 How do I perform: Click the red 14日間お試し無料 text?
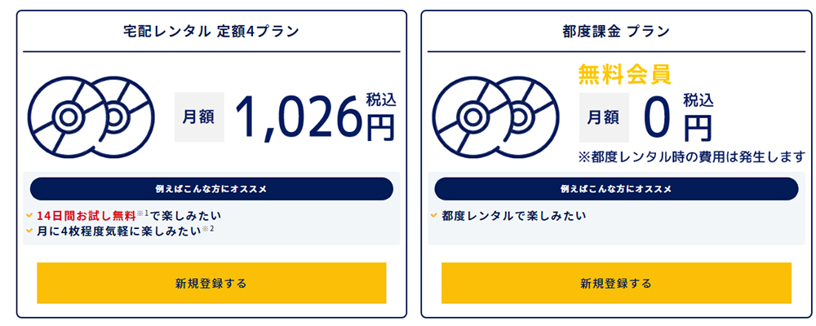tap(86, 216)
